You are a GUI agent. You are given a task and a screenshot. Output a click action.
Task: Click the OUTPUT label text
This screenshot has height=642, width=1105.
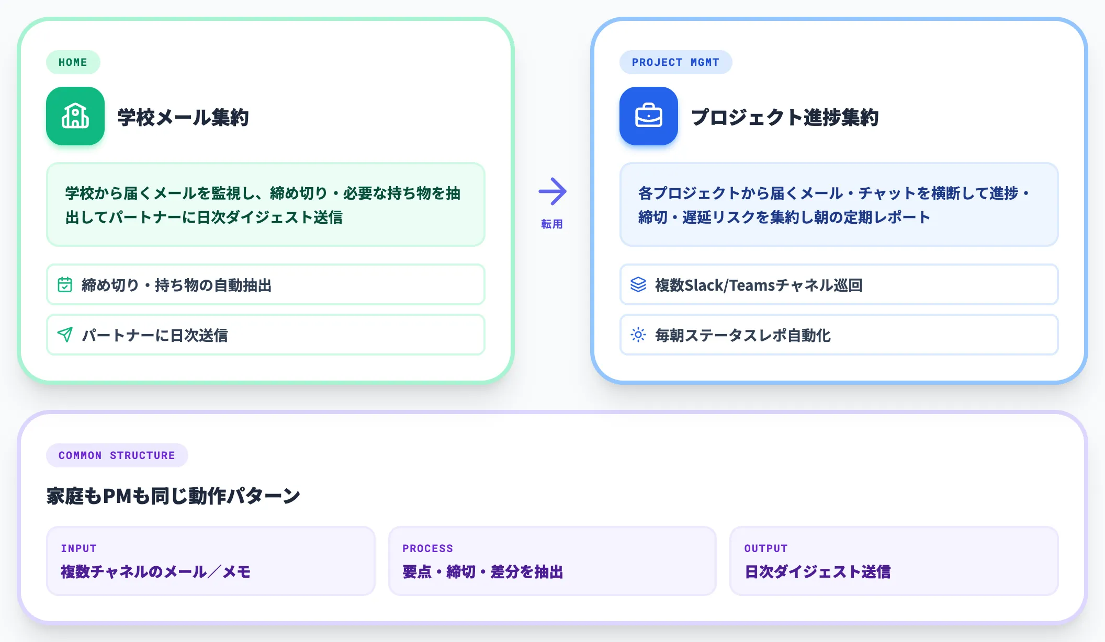766,548
